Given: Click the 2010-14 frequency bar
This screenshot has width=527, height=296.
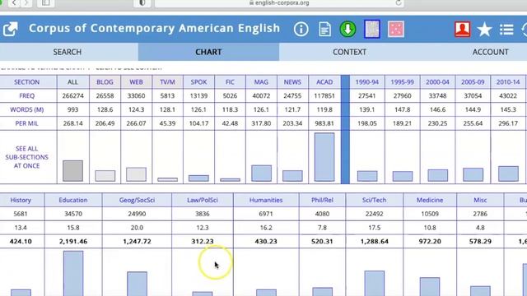Looking at the screenshot, I should pos(508,173).
